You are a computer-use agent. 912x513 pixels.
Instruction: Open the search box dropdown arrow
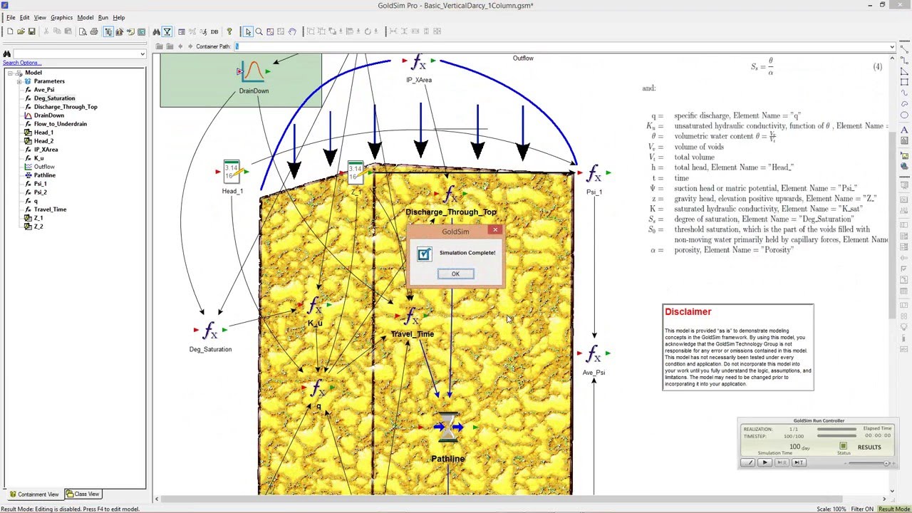[142, 54]
